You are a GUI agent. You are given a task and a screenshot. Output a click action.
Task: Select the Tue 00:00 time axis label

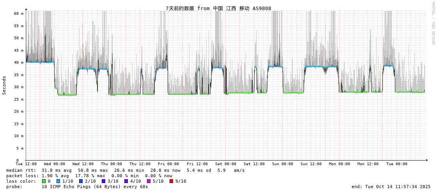click(x=397, y=164)
